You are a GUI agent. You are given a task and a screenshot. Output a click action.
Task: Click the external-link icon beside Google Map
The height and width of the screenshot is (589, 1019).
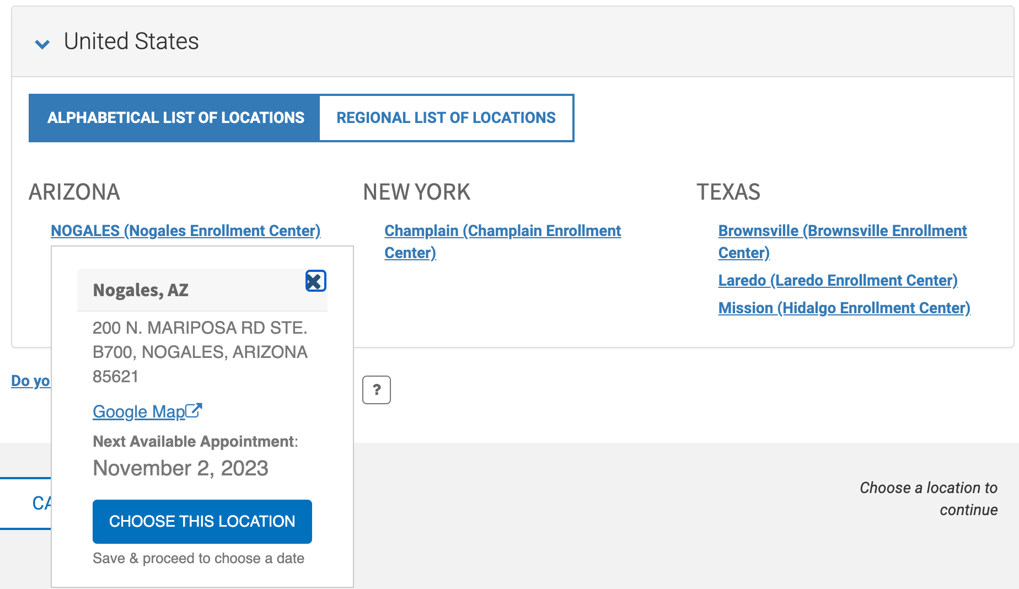pyautogui.click(x=194, y=410)
